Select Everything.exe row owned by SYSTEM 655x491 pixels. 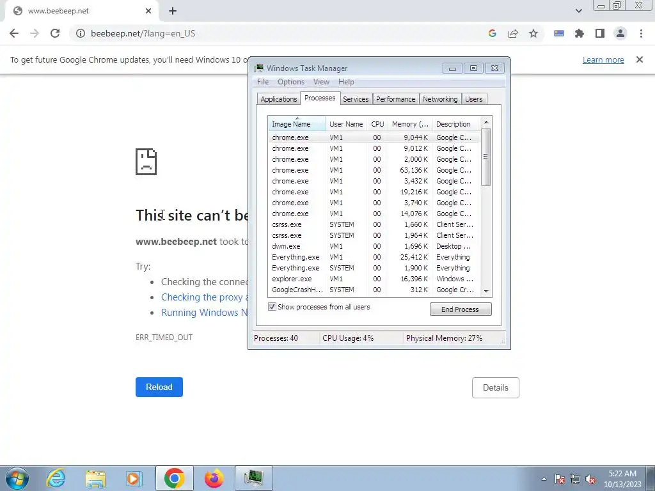(x=374, y=268)
